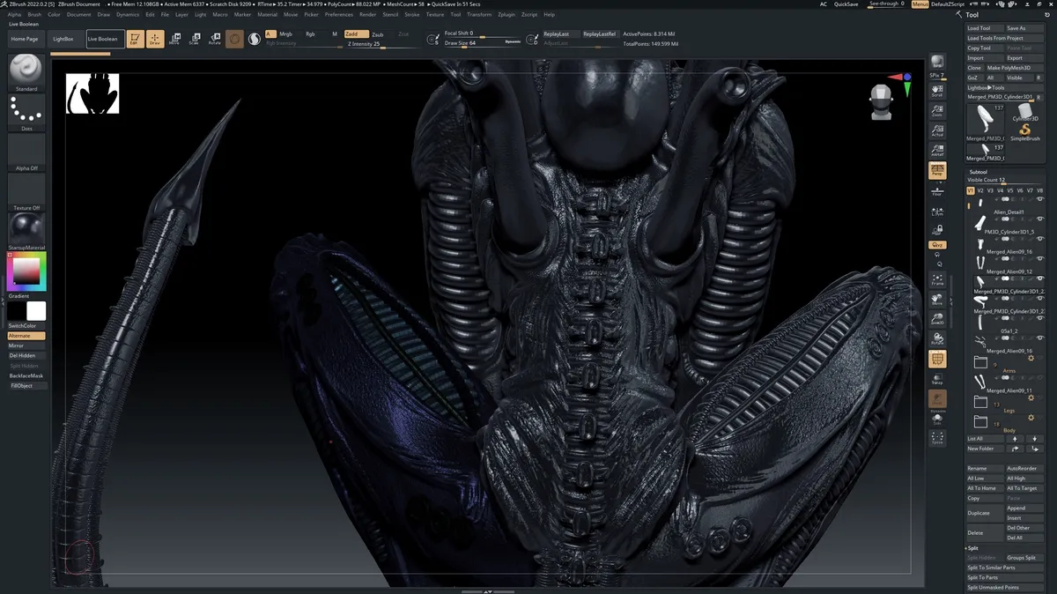
Task: Choose the Scale transform icon
Action: [x=194, y=39]
